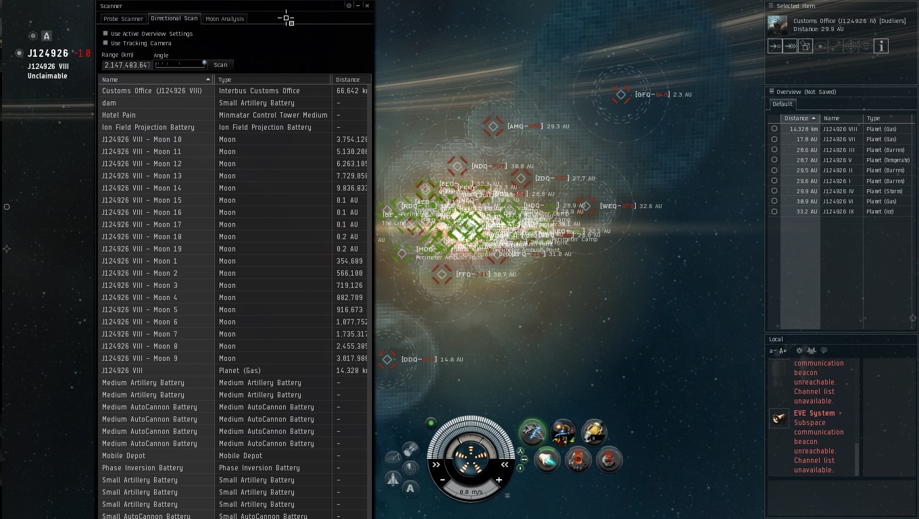Open the Moon Analysis tab
This screenshot has height=519, width=919.
pos(224,19)
